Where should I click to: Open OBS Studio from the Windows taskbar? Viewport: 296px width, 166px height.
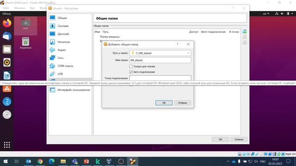[121, 161]
